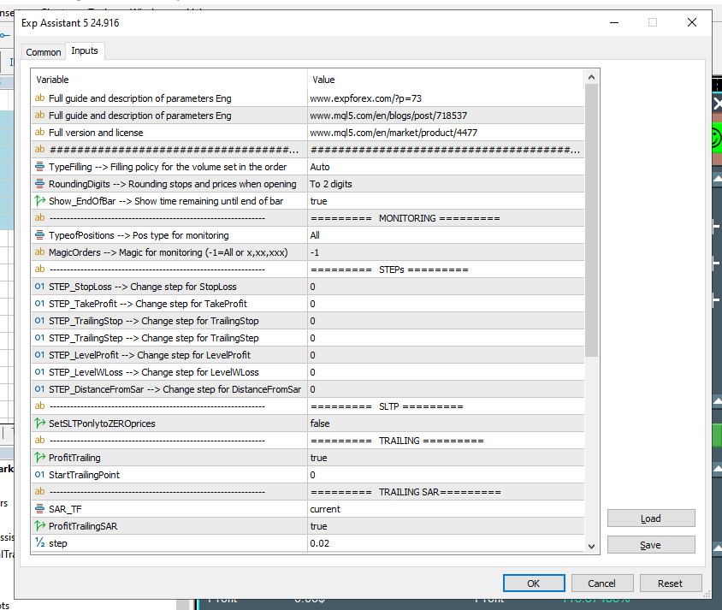Click the integer icon next to STEP_StopLoss
722x610 pixels.
click(40, 287)
